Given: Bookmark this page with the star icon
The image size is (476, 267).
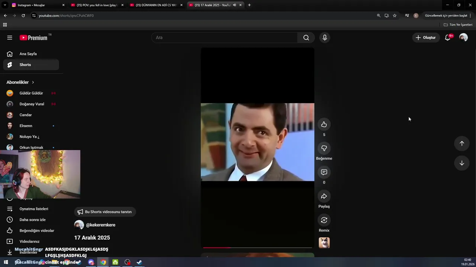Looking at the screenshot, I should pos(395,16).
